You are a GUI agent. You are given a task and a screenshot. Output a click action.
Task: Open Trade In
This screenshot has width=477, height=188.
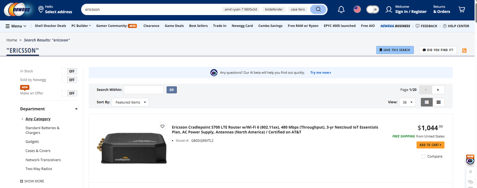(x=220, y=26)
